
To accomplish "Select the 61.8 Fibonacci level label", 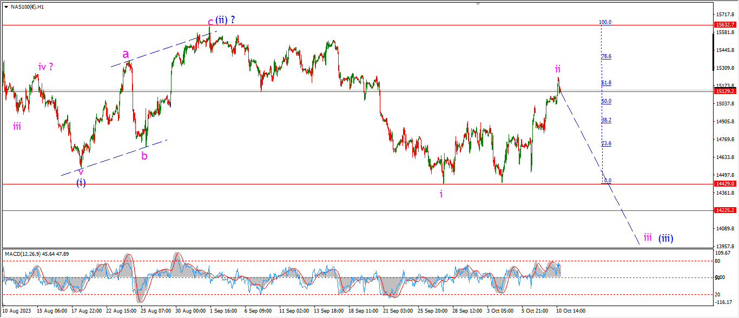I will point(606,83).
